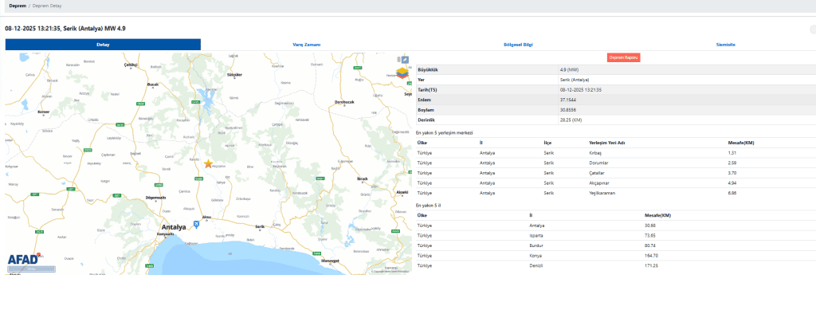Click the round icon at top-right corner

point(811,29)
